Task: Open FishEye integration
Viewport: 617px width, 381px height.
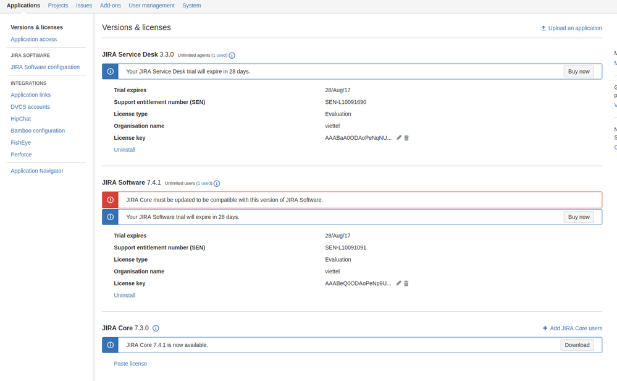Action: (x=20, y=143)
